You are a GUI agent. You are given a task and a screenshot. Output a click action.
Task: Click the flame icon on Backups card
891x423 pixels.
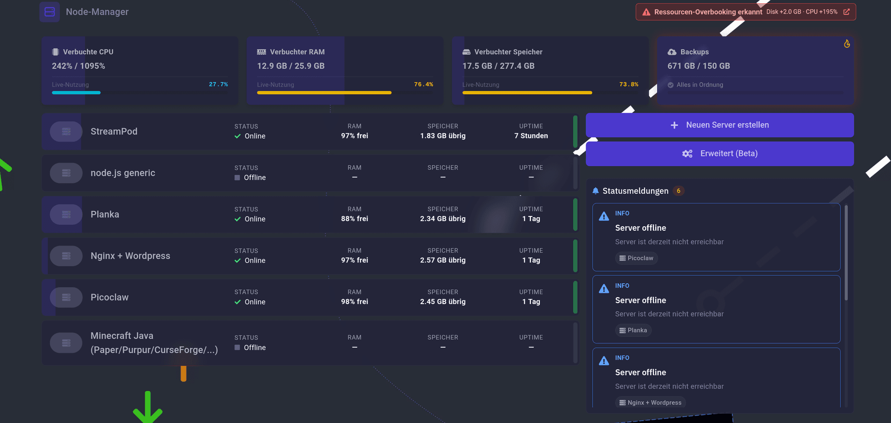click(847, 44)
